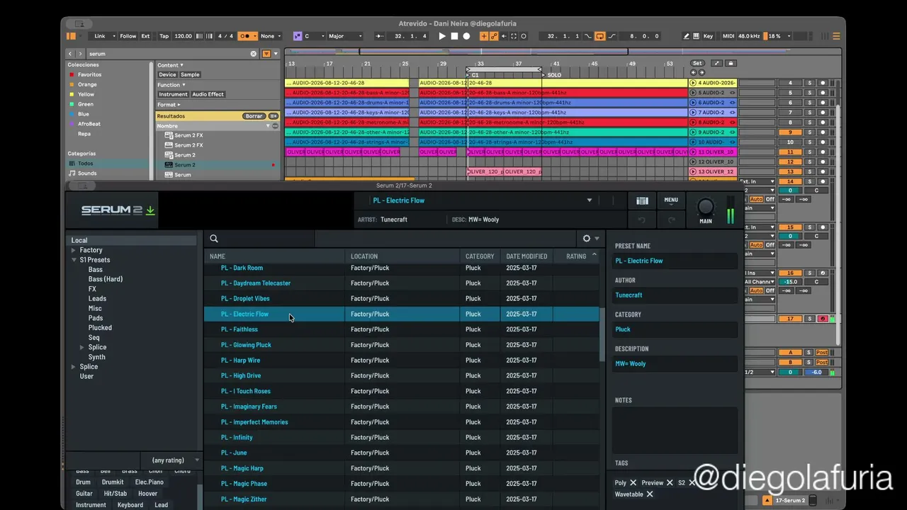Start playback with the Play button
The width and height of the screenshot is (907, 510).
pos(442,36)
